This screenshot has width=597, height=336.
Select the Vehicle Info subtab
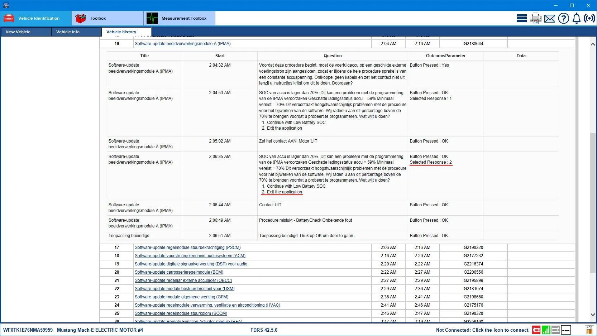coord(76,32)
